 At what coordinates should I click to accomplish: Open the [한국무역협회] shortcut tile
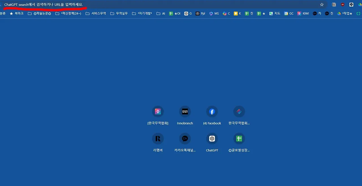(158, 115)
